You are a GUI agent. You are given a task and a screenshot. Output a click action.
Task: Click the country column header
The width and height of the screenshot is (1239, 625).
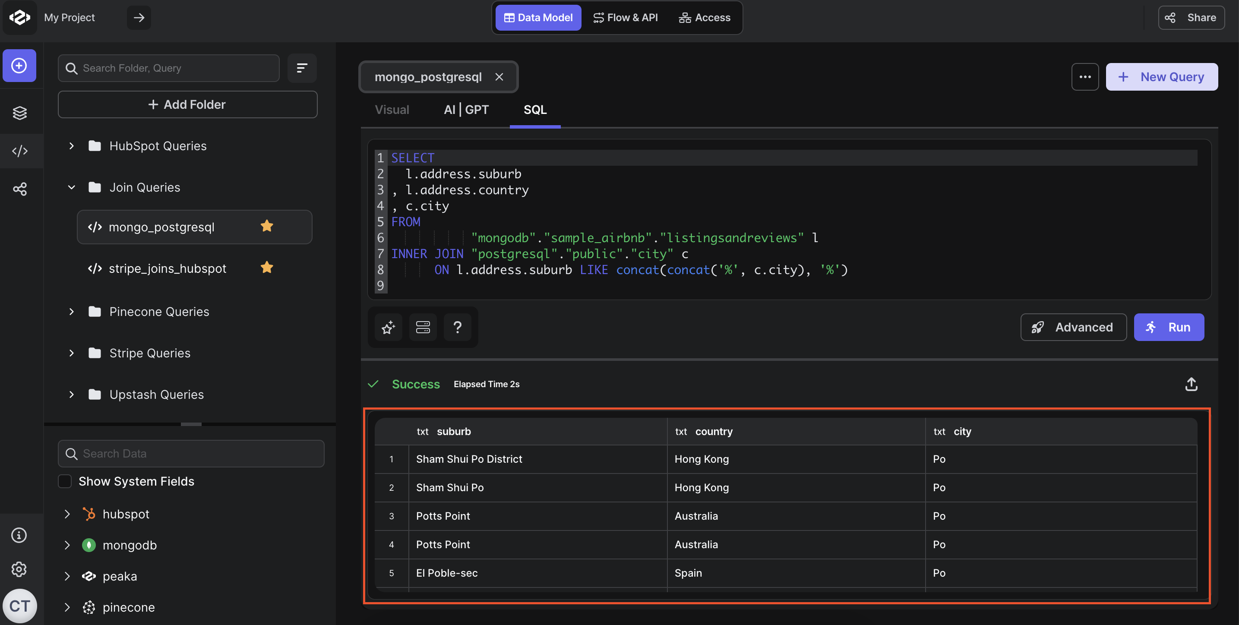point(796,431)
